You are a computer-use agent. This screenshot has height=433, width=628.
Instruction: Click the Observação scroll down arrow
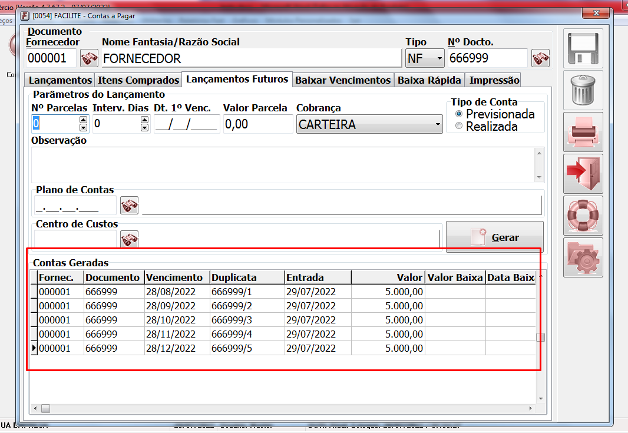[x=540, y=177]
